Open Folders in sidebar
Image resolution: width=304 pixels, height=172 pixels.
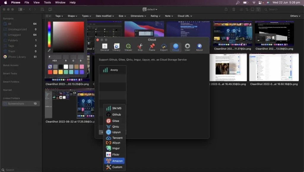coord(21,40)
